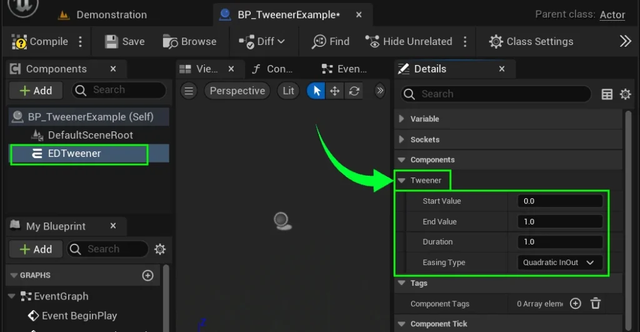Click the Compile blueprint button
The image size is (640, 332).
coord(41,42)
